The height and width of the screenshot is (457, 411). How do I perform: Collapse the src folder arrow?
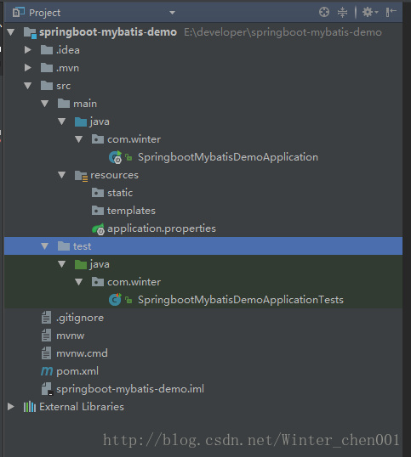coord(28,86)
